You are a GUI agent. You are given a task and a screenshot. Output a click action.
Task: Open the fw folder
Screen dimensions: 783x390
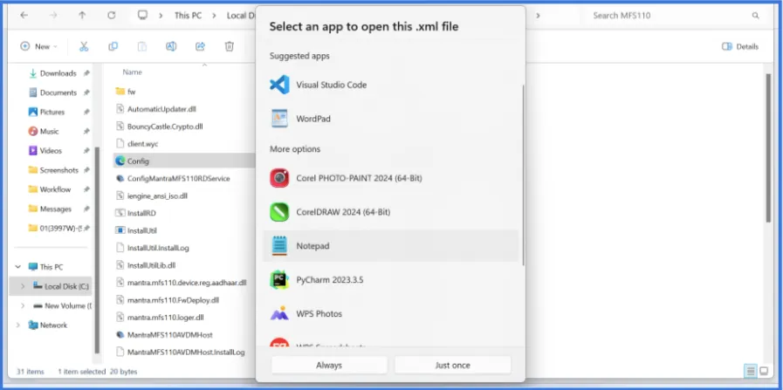(131, 92)
